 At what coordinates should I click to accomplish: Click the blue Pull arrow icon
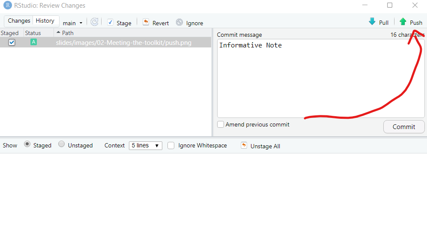(372, 22)
